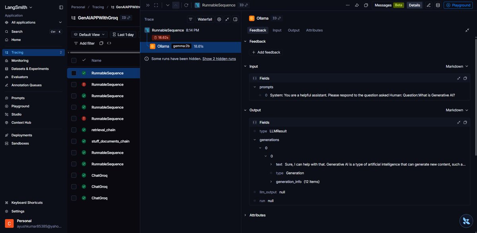This screenshot has height=233, width=477.
Task: Collapse the run detail panel icon
Action: point(467,30)
